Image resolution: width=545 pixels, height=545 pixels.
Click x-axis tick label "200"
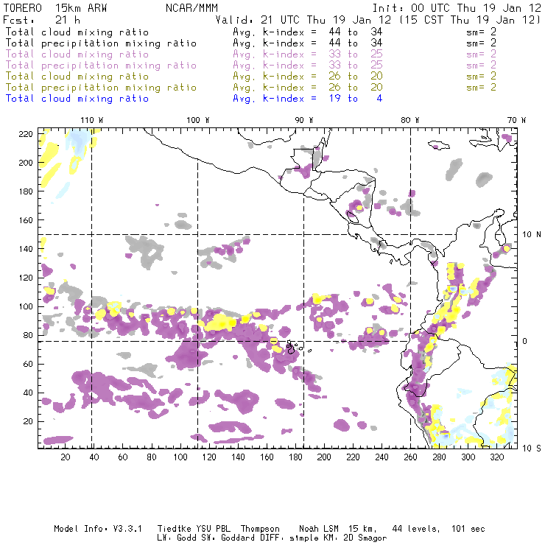coord(324,457)
